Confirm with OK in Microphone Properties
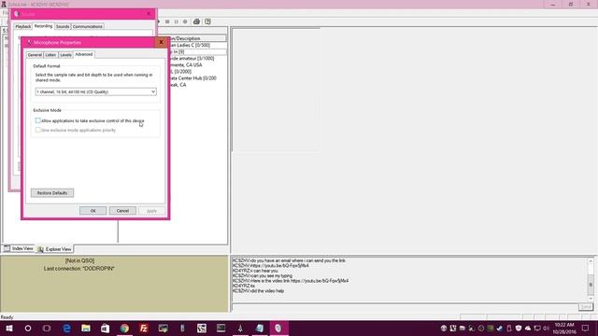598x336 pixels. [93, 211]
